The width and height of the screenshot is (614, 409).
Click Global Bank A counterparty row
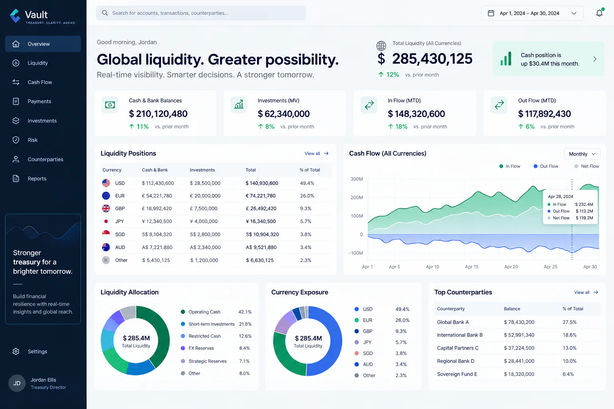click(x=517, y=322)
